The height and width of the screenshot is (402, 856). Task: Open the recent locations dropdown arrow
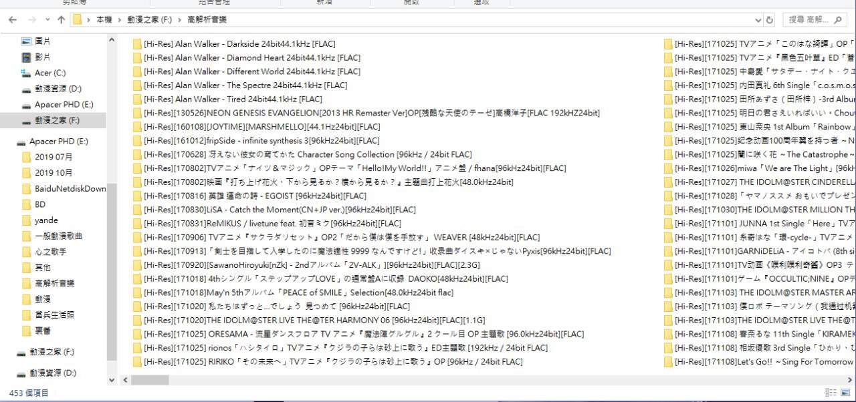48,20
